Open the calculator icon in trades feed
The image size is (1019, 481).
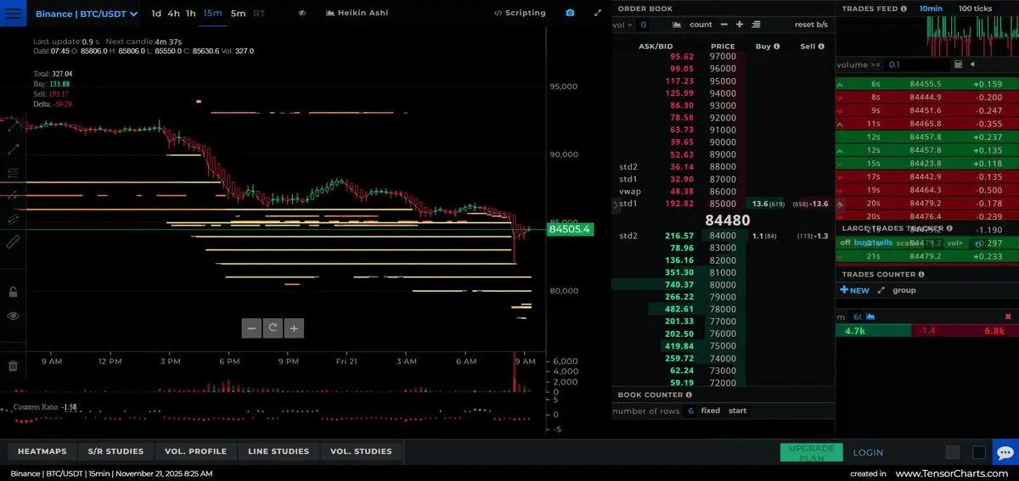(958, 64)
